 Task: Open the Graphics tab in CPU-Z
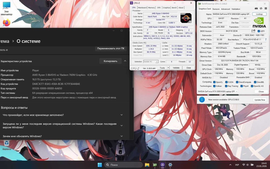pos(167,8)
